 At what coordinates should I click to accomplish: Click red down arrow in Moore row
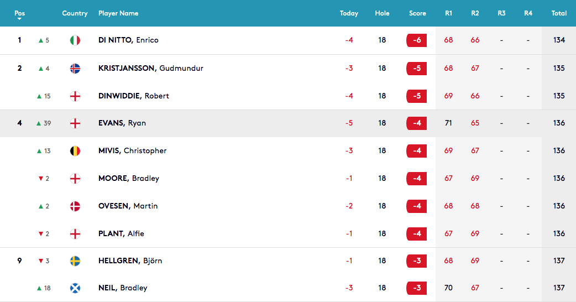tap(41, 179)
